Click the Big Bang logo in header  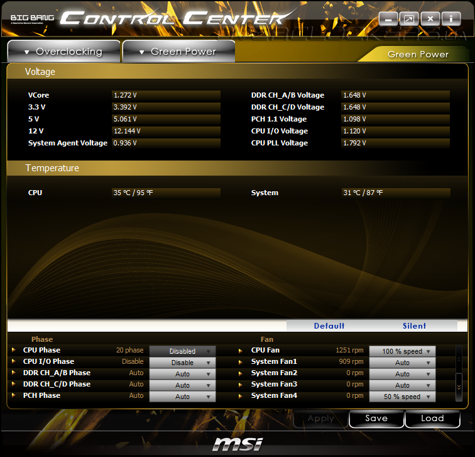pos(32,19)
